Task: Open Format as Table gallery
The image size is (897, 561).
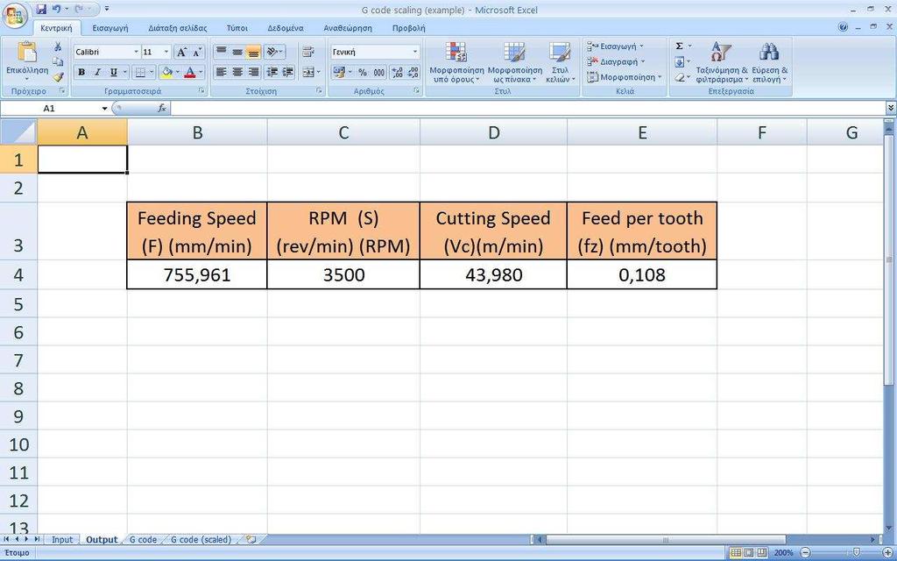Action: pos(515,62)
